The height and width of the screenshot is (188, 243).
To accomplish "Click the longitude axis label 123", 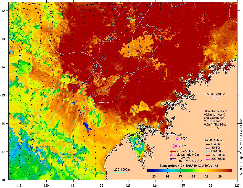I will 128,185.
